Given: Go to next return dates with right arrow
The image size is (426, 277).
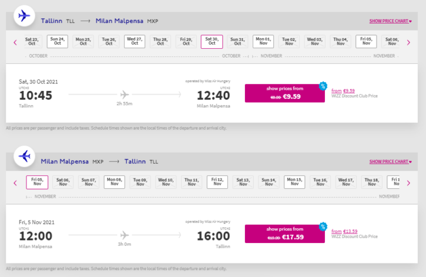Looking at the screenshot, I should point(408,183).
